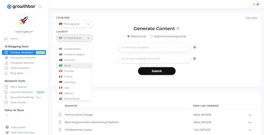This screenshot has width=264, height=135.
Task: Open the Portuguese language dropdown
Action: 74,24
